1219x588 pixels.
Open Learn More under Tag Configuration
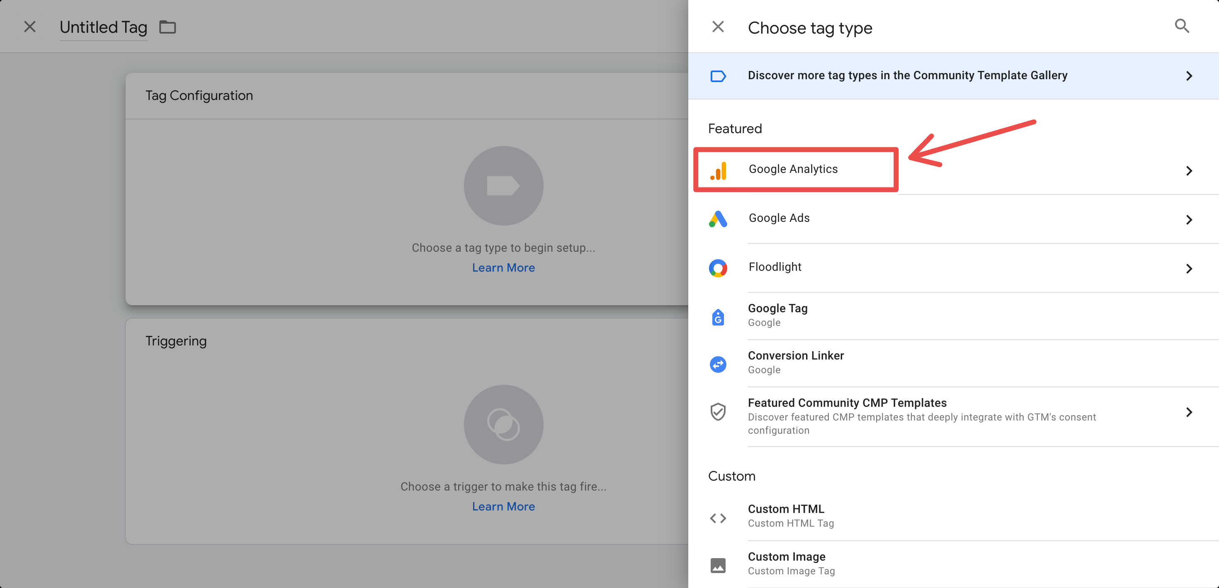click(503, 268)
